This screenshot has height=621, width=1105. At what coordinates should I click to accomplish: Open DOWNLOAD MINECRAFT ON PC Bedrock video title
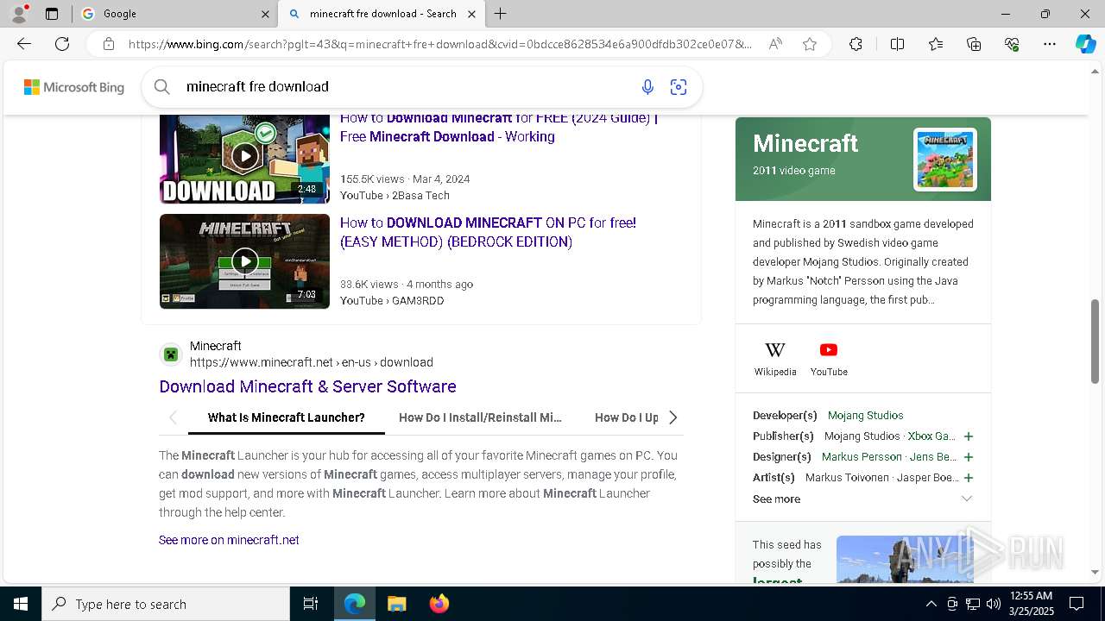[488, 232]
